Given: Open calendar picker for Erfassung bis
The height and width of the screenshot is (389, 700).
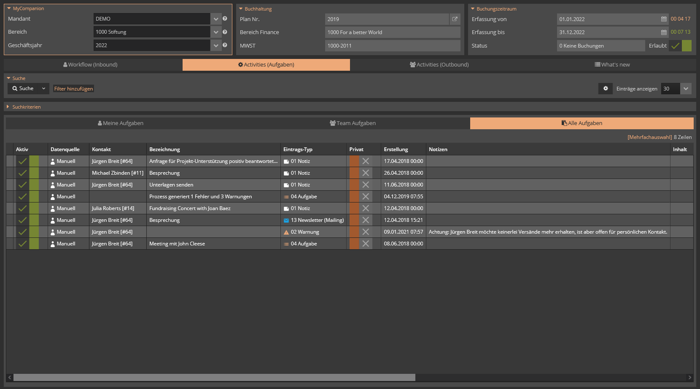Looking at the screenshot, I should [x=664, y=32].
